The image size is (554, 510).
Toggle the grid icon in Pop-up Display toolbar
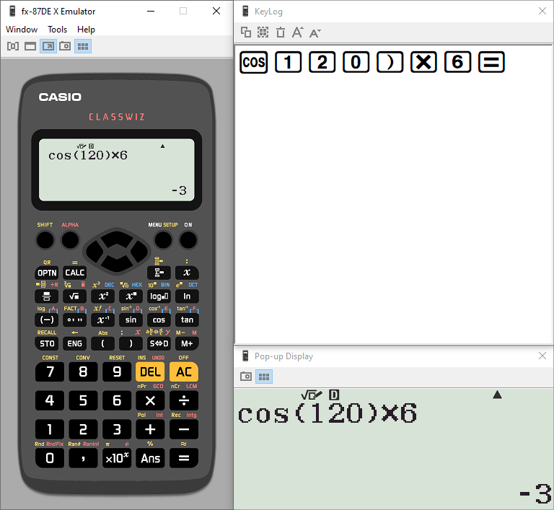point(264,377)
